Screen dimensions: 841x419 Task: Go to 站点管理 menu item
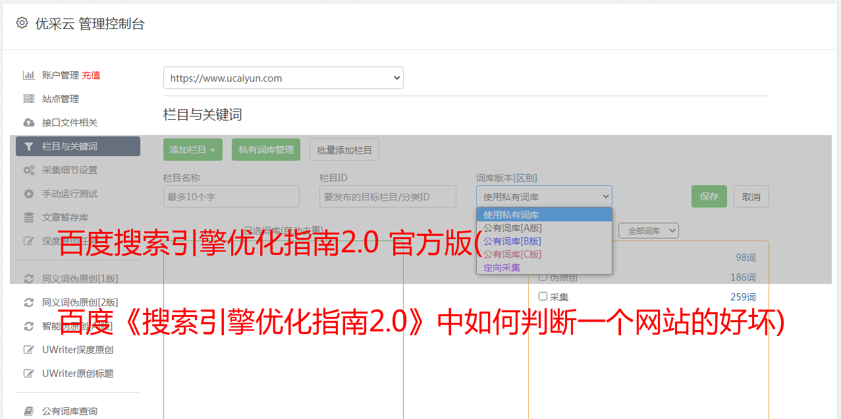[x=61, y=99]
